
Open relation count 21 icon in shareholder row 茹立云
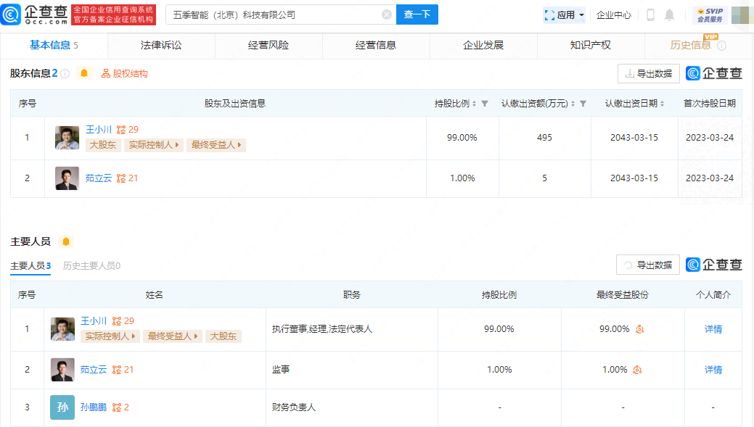pyautogui.click(x=128, y=178)
